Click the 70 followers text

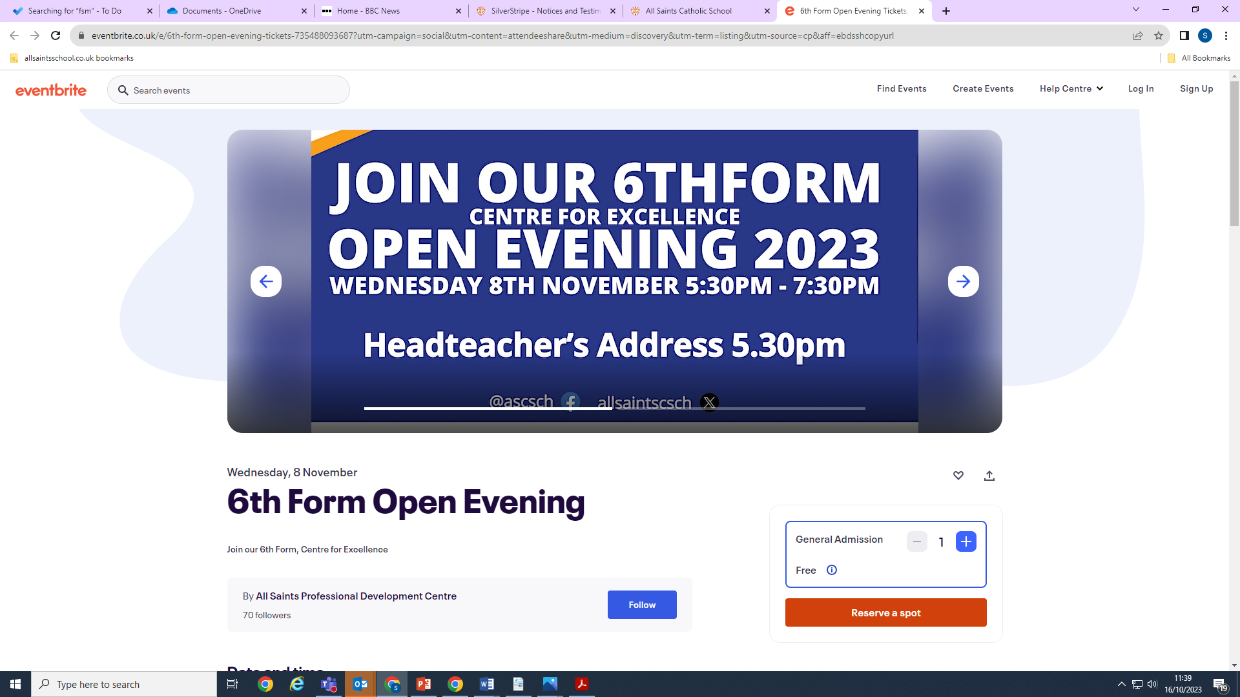(267, 615)
